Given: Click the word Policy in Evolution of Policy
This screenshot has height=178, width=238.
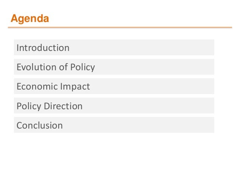Looking at the screenshot, I should [x=82, y=67].
